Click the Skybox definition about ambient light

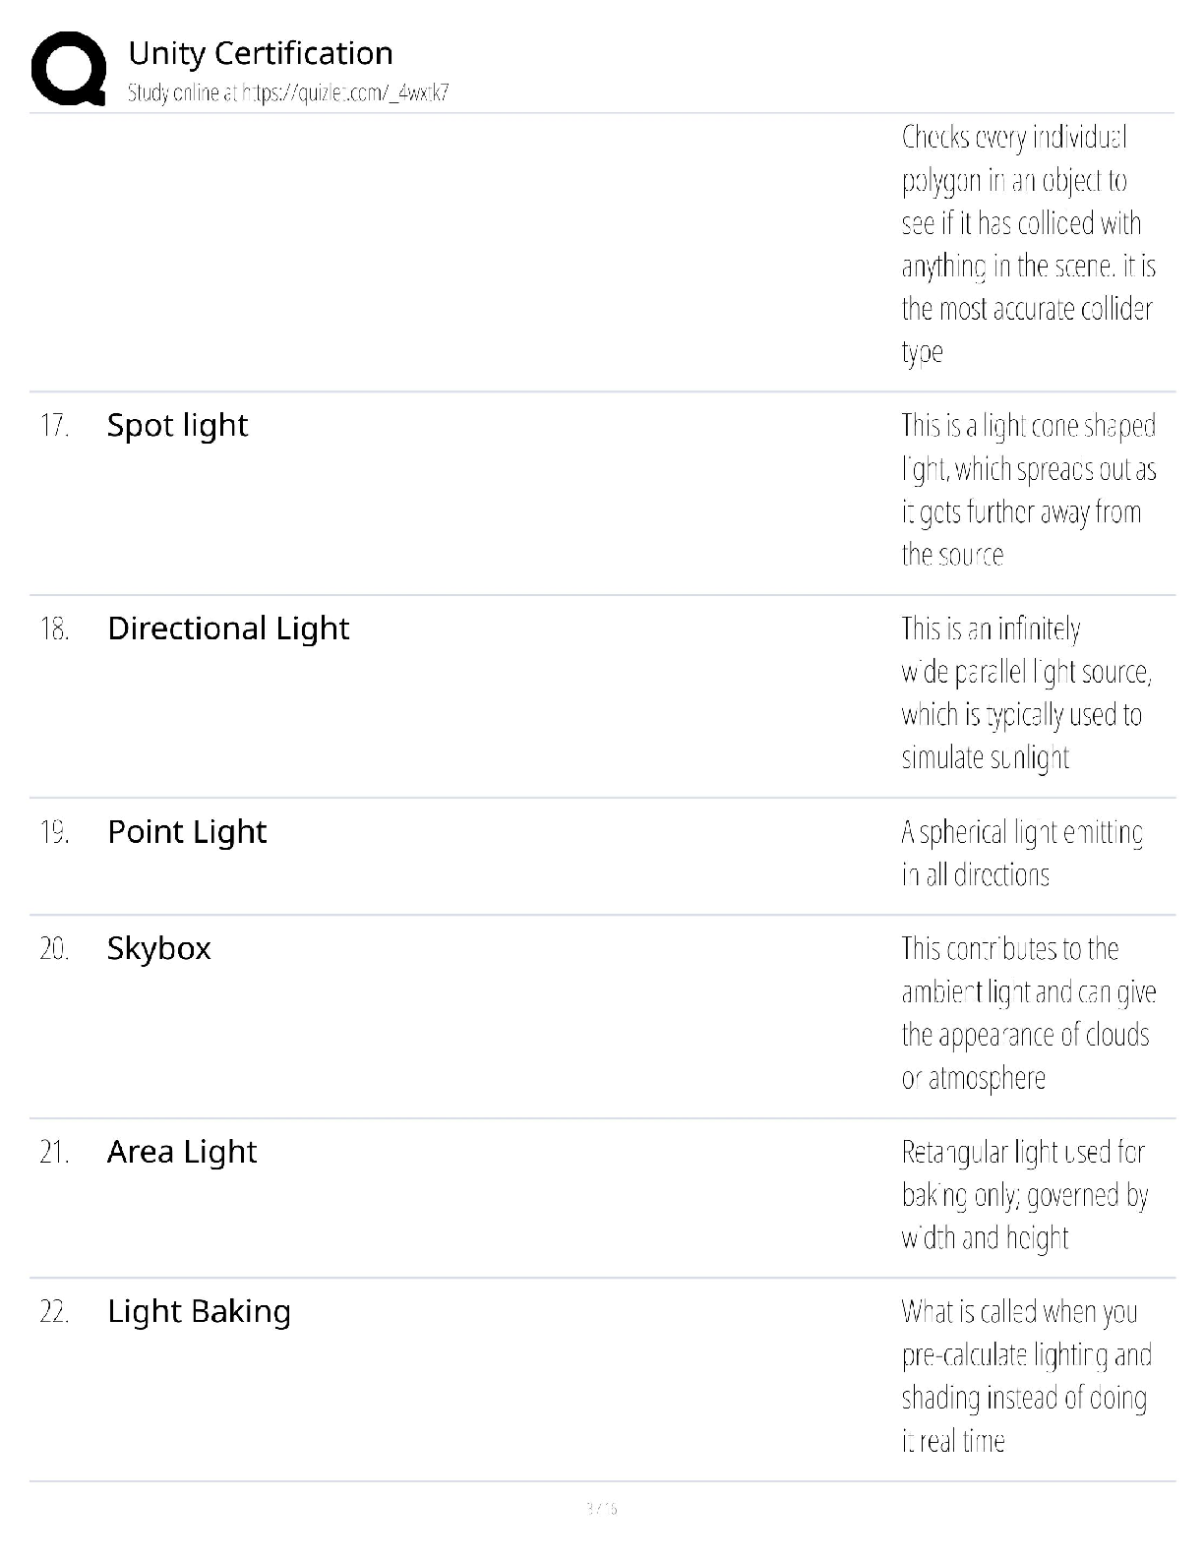pos(1028,1013)
